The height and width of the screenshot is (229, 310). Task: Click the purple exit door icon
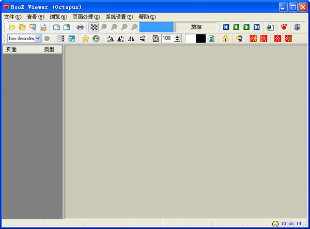click(x=298, y=27)
